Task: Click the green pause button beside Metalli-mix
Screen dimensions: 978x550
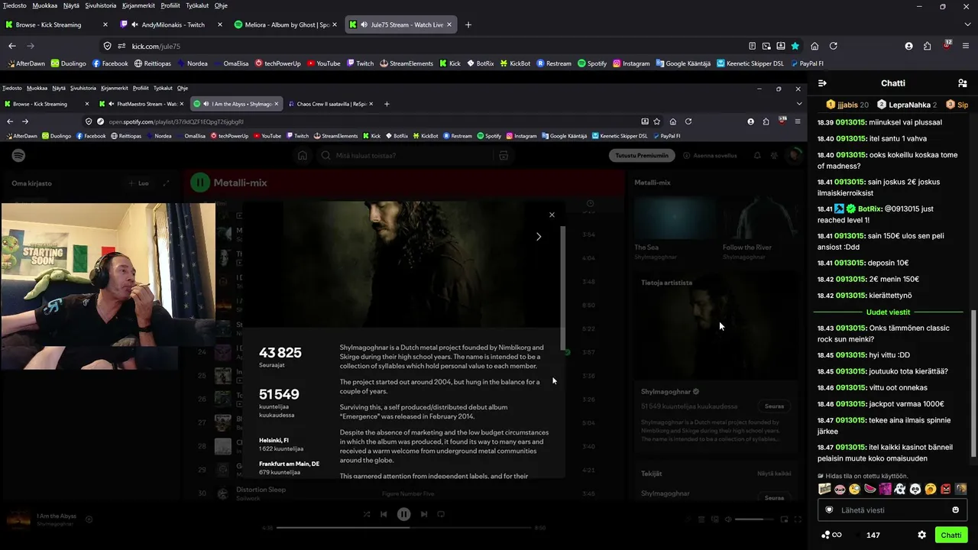Action: click(200, 183)
